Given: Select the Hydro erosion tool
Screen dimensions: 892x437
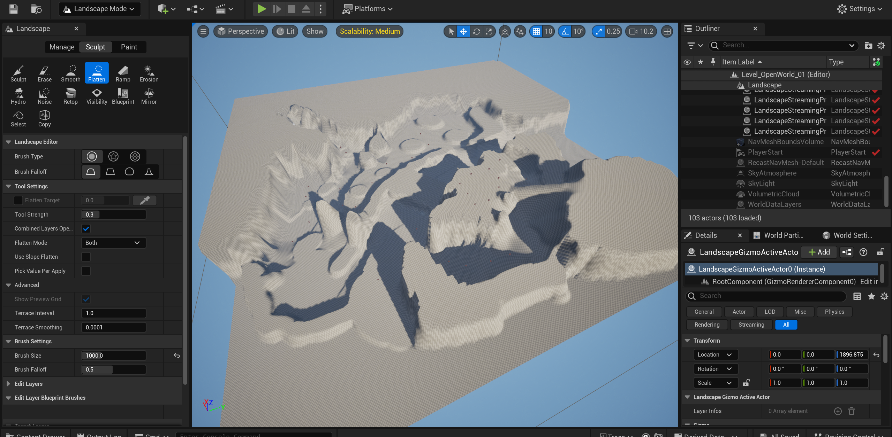Looking at the screenshot, I should 18,96.
